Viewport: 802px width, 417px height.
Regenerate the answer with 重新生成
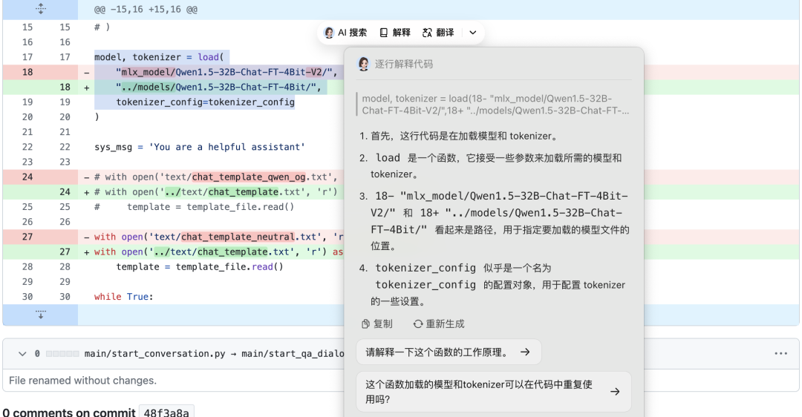[x=439, y=324]
